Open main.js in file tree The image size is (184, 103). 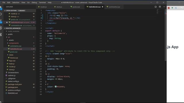click(20, 64)
